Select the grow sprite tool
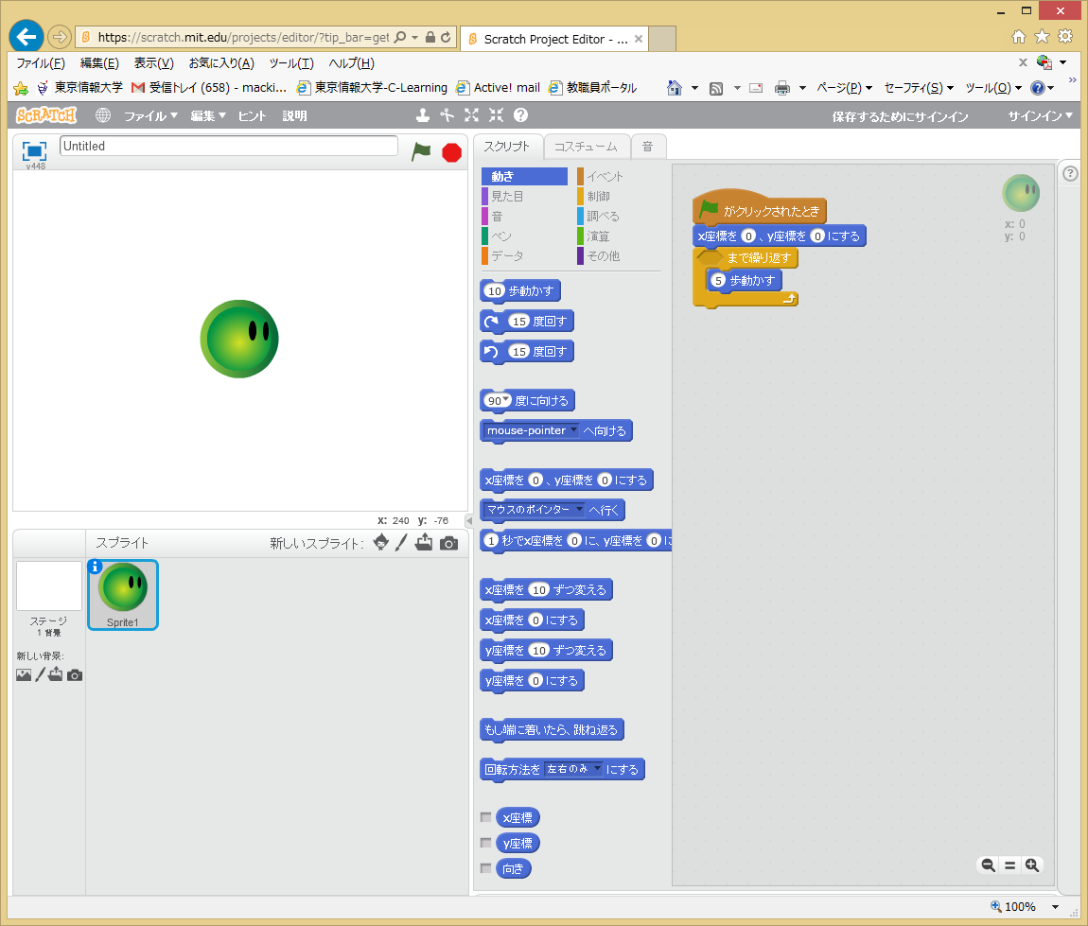Viewport: 1088px width, 926px height. click(471, 115)
